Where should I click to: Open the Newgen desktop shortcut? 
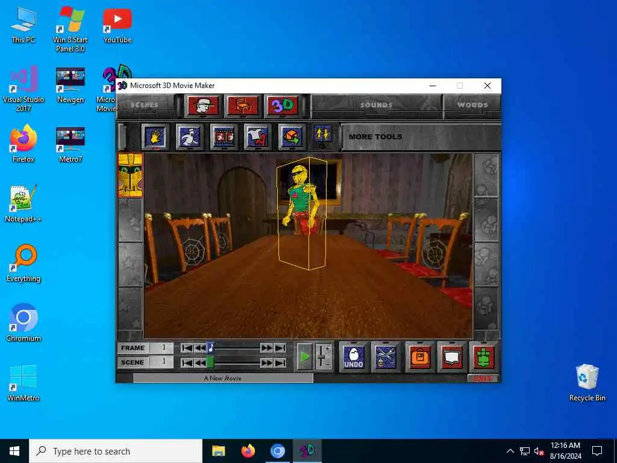70,85
